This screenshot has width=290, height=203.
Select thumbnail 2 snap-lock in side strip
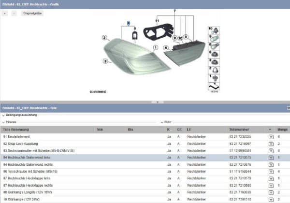pos(214,70)
